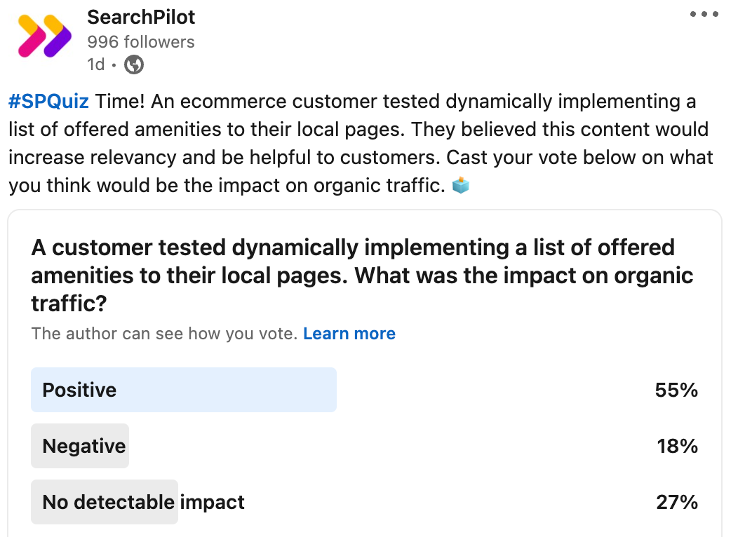Click the blue Positive result progress bar
This screenshot has height=537, width=738.
tap(184, 390)
